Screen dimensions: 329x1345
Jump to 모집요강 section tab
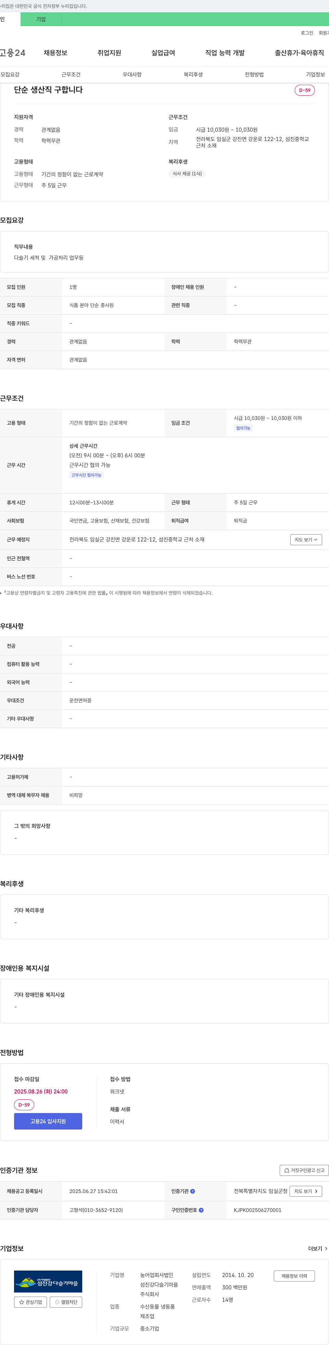click(x=10, y=75)
